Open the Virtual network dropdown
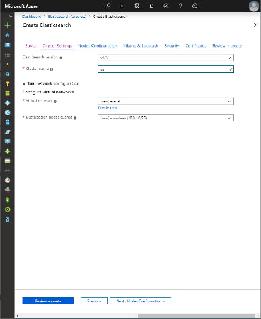Screen dimensions: 261x319 click(166, 101)
